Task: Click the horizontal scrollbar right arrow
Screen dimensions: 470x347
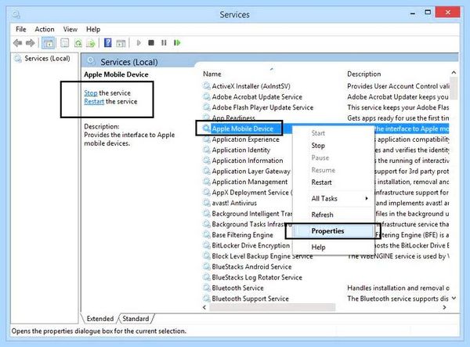Action: 444,308
